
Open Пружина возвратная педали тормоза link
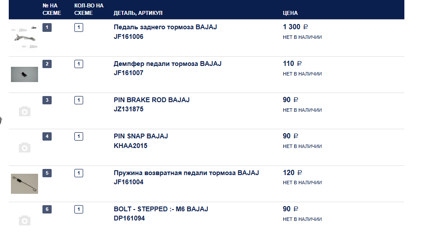click(x=186, y=173)
